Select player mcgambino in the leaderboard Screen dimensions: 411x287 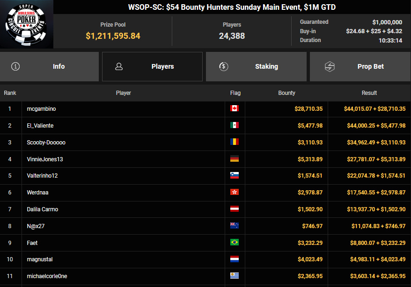42,108
